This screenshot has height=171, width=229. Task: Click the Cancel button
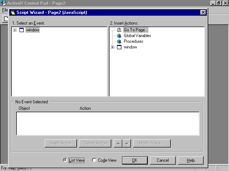163,160
